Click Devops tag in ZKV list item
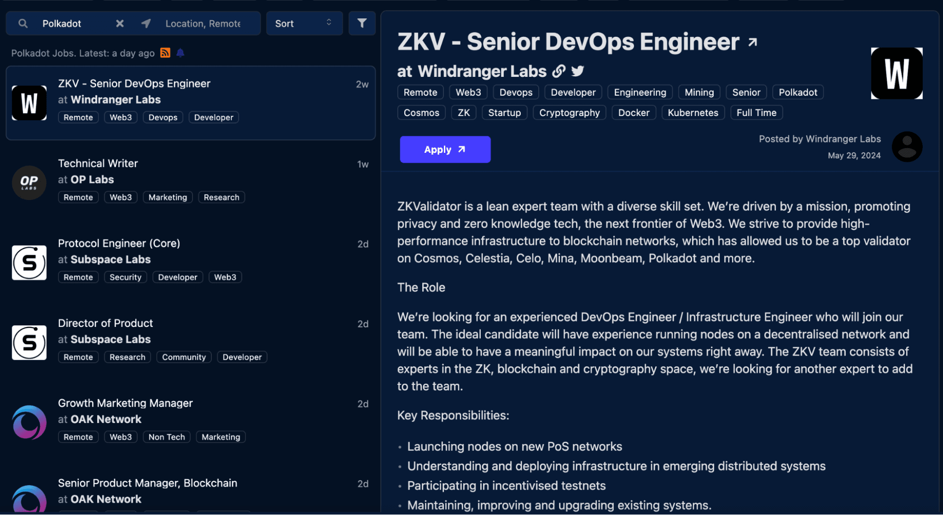 163,117
